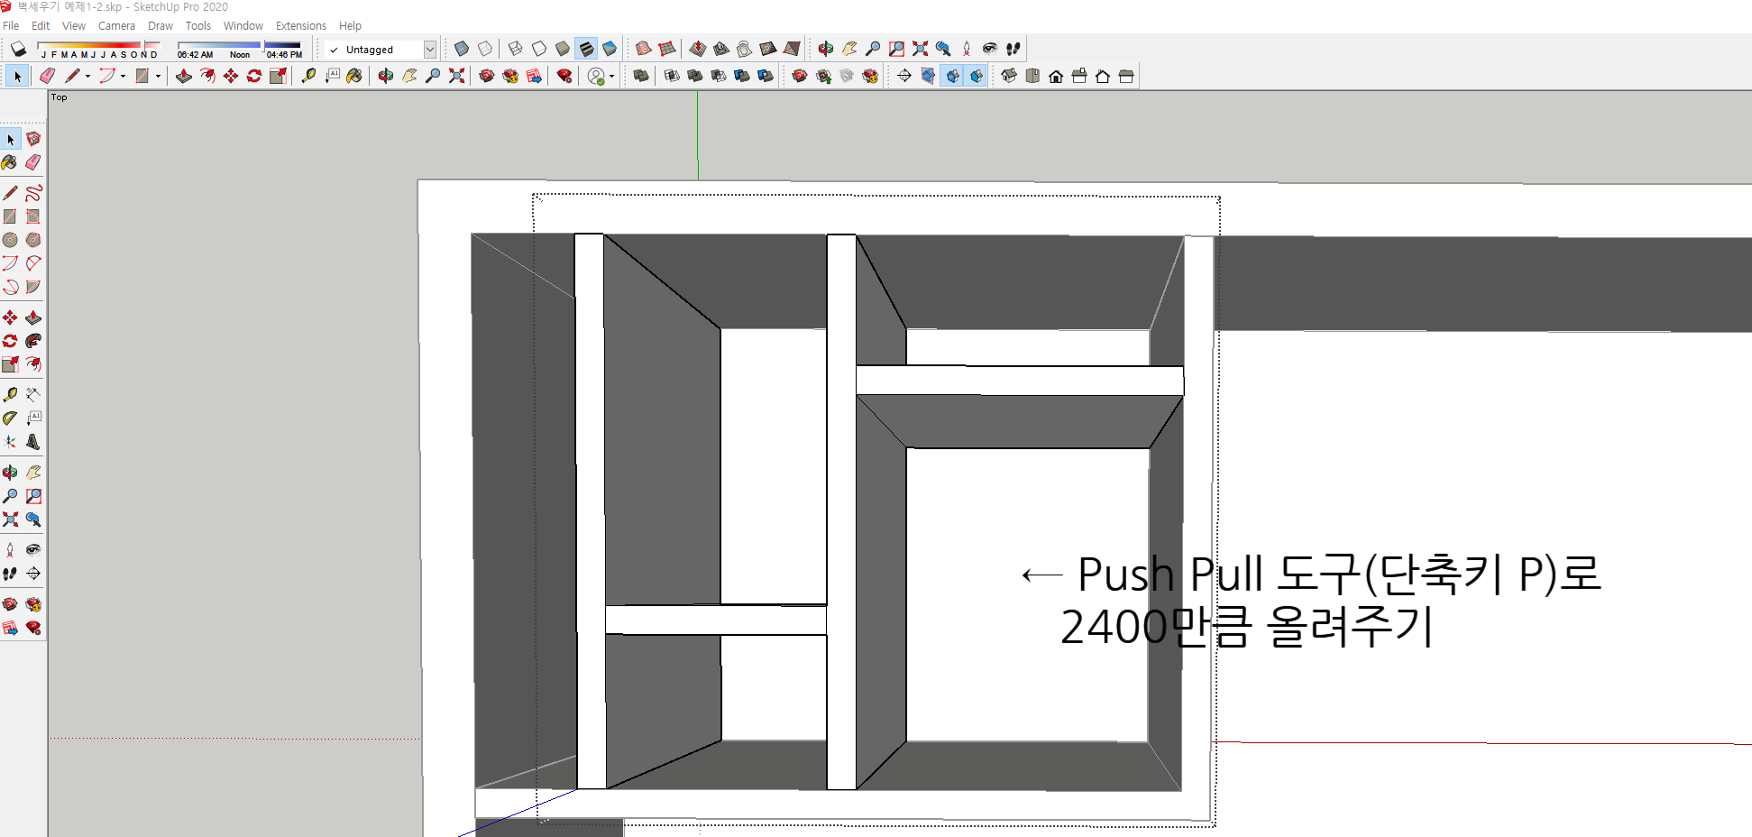1752x837 pixels.
Task: Switch to Right standard view
Action: [x=1079, y=76]
